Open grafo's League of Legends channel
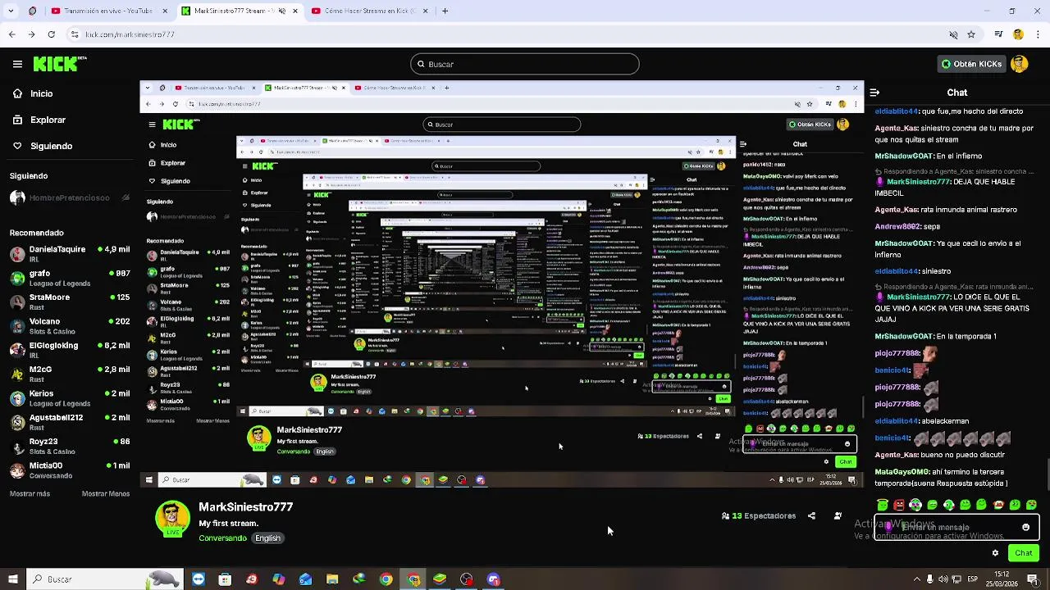1050x590 pixels. tap(70, 278)
